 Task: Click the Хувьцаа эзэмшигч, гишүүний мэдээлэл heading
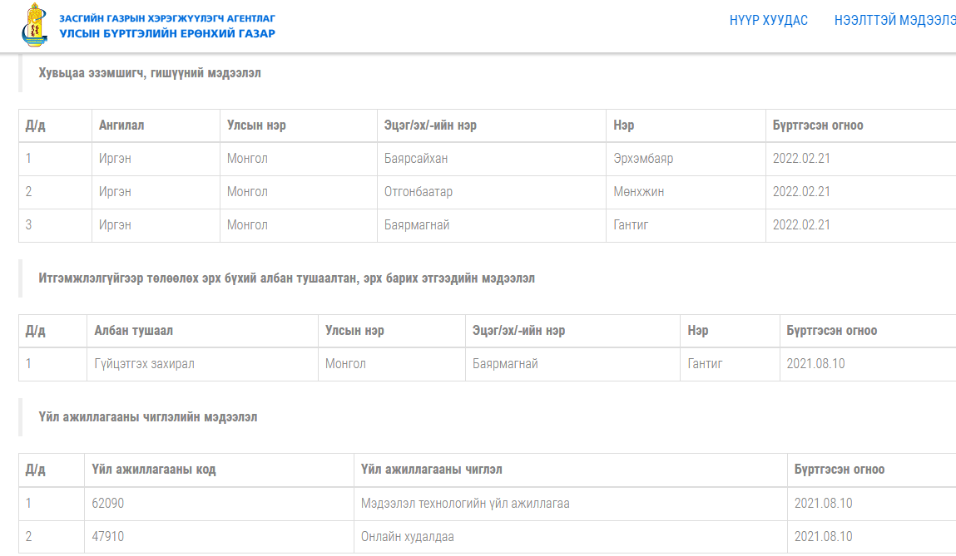point(150,73)
